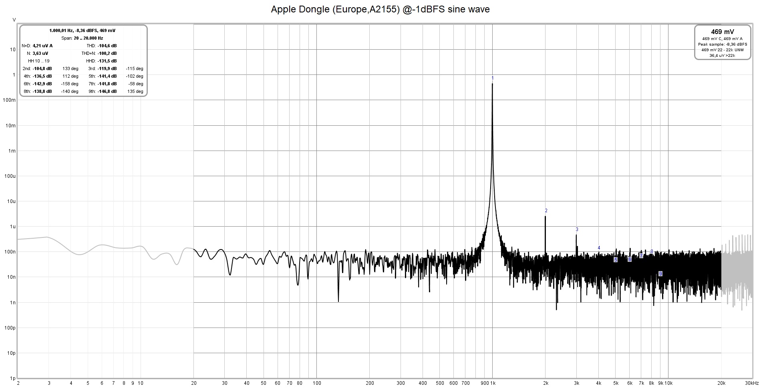This screenshot has height=388, width=761.
Task: Click the 6th harmonic level '-142,9 dB'
Action: tap(42, 84)
